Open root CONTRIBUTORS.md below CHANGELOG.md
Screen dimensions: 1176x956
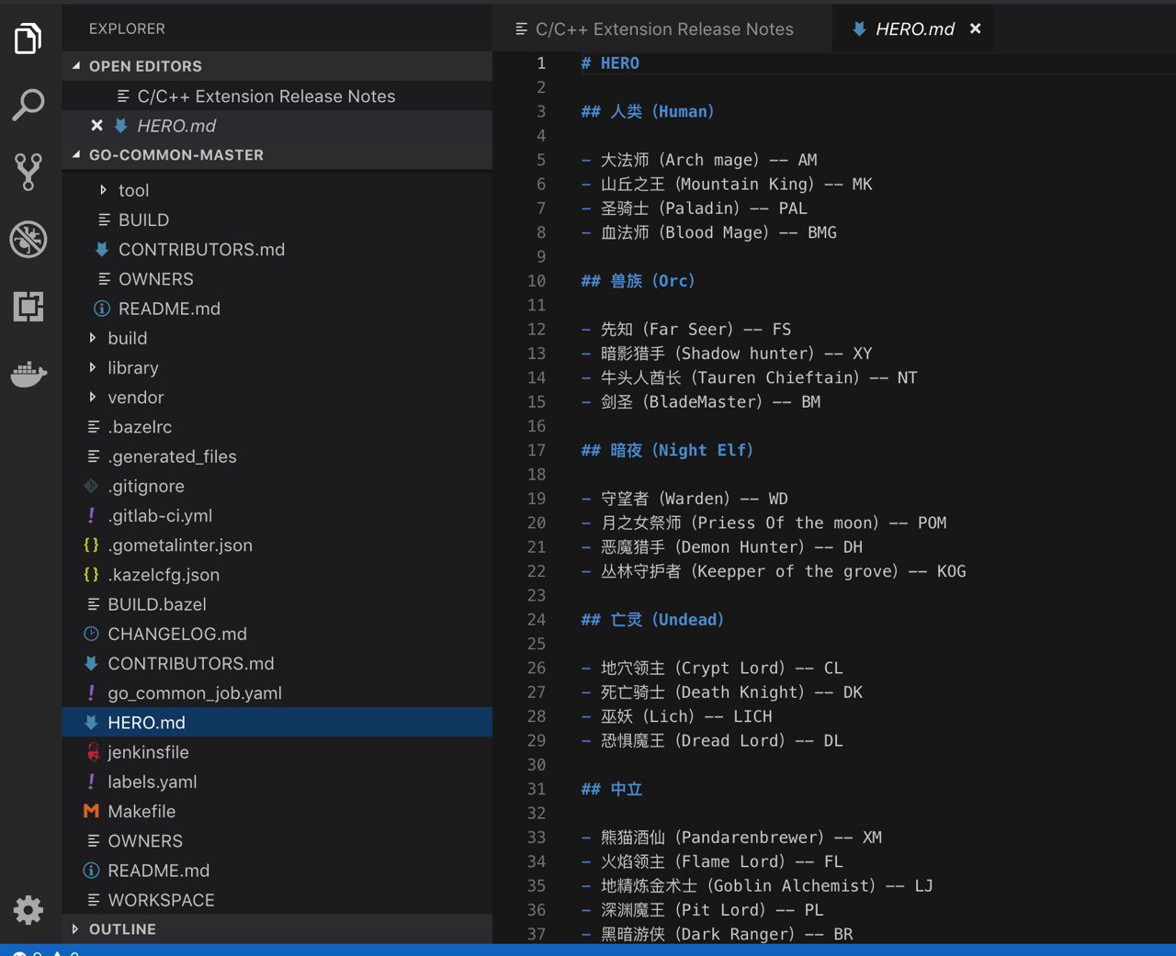pyautogui.click(x=277, y=663)
